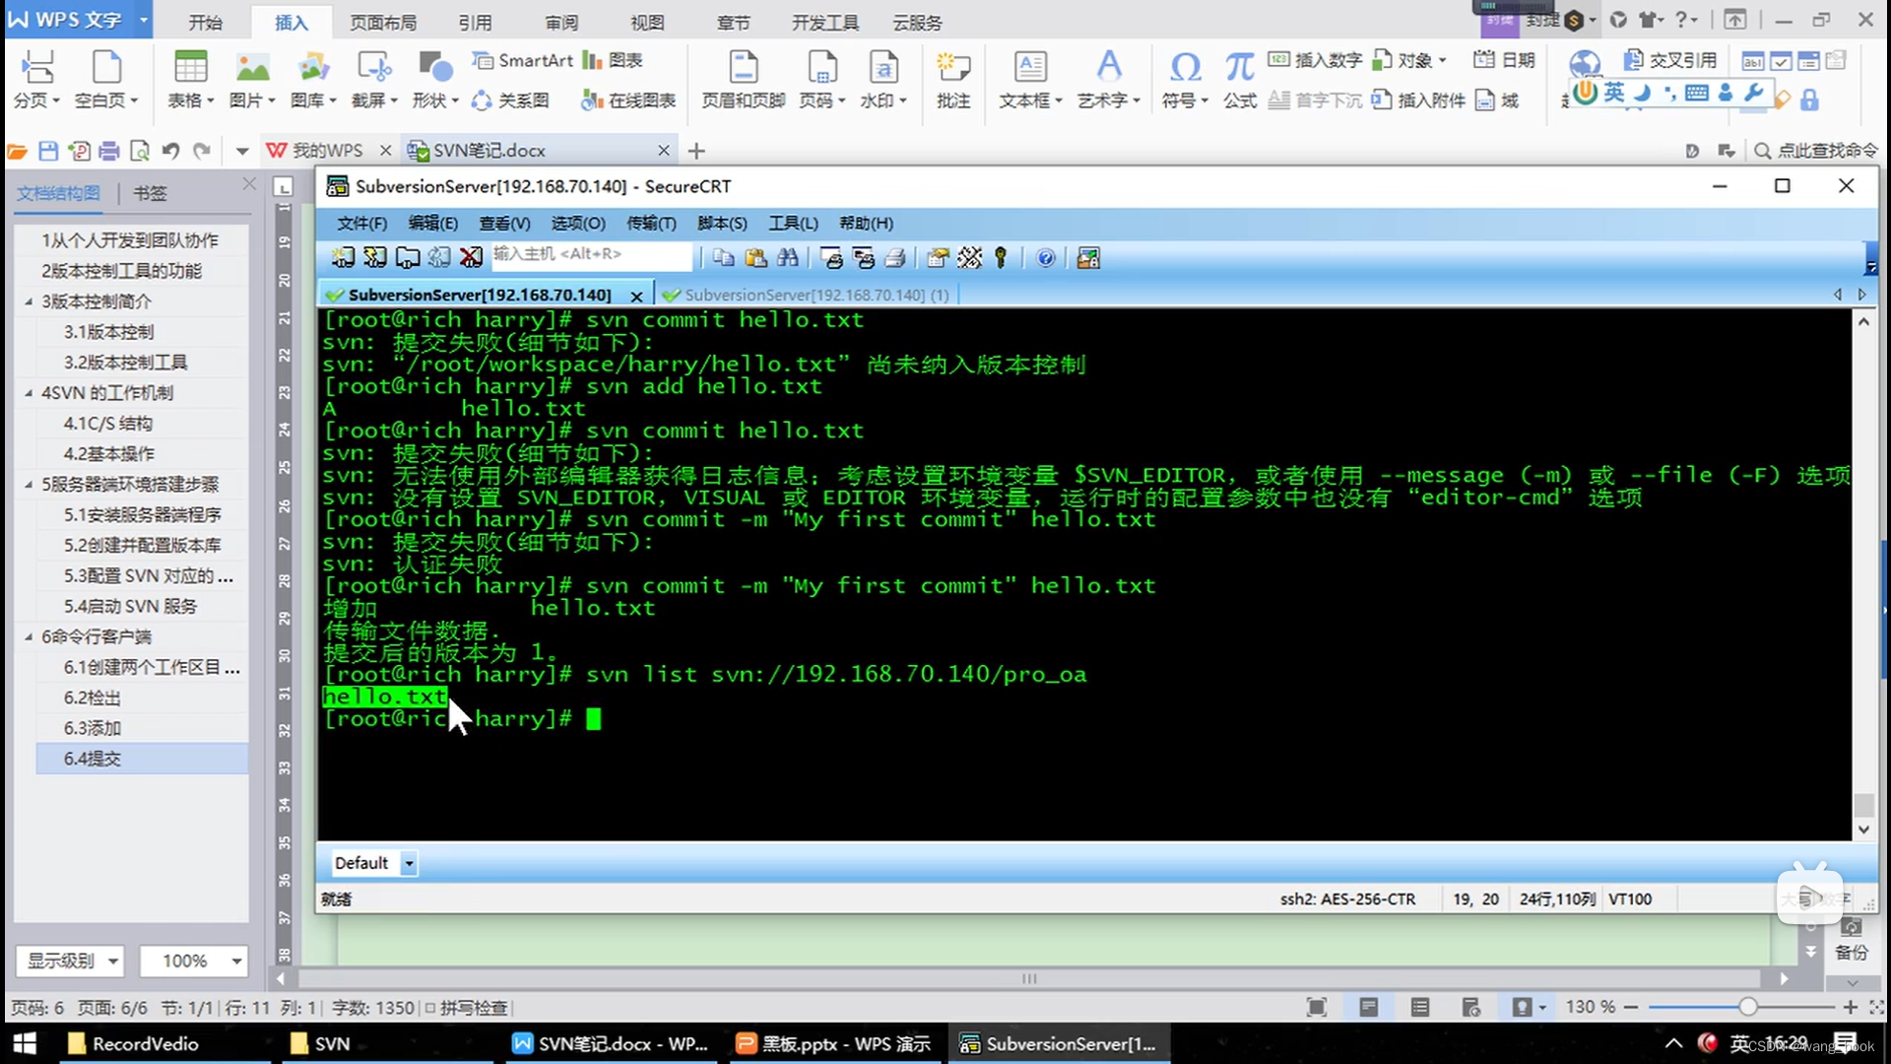Screen dimensions: 1891x1064
Task: Open the 页面布局 ribbon tab
Action: (382, 22)
